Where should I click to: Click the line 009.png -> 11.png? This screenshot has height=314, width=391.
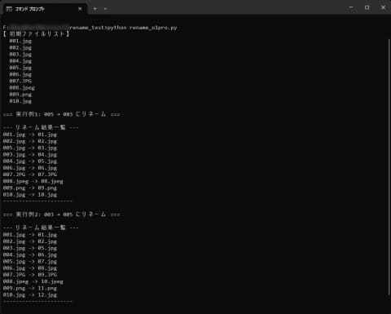(x=30, y=288)
